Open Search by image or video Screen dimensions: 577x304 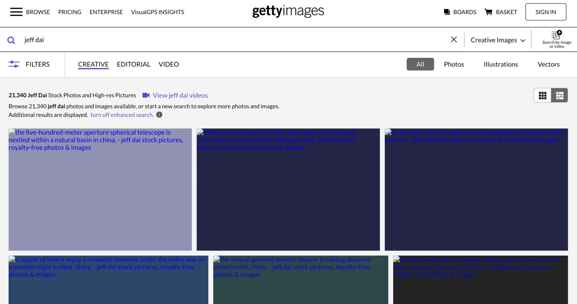(556, 40)
